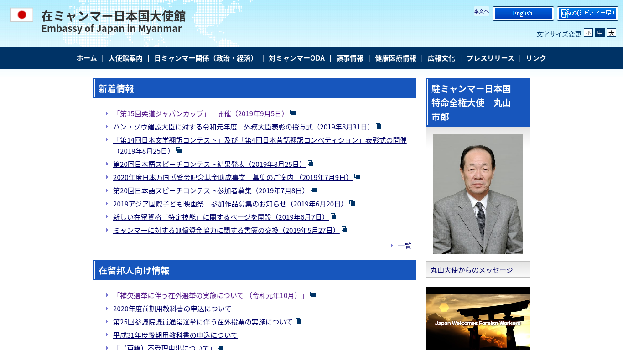This screenshot has width=623, height=350.
Task: Open （戸籍）不受理申出について link
Action: pyautogui.click(x=165, y=348)
